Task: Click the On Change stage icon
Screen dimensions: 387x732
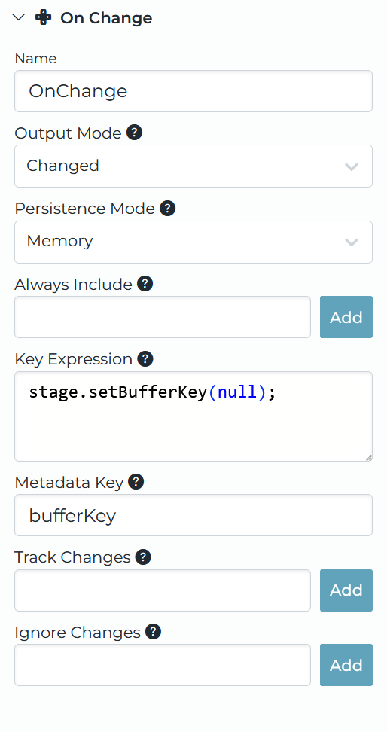Action: [44, 18]
